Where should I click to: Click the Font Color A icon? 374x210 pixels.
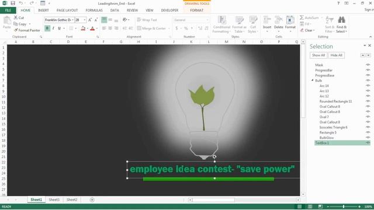92,29
